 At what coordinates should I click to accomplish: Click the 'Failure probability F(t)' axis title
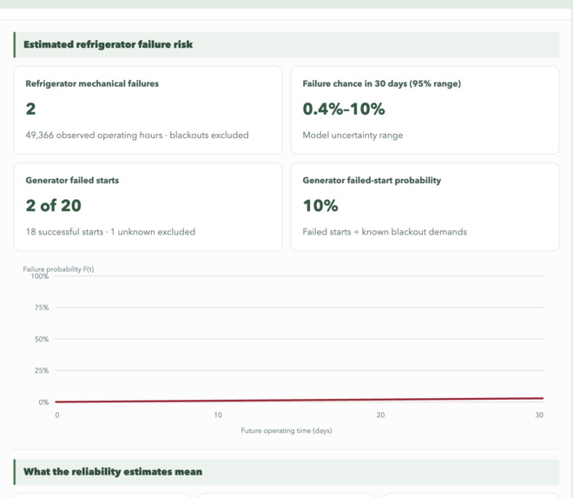tap(58, 269)
